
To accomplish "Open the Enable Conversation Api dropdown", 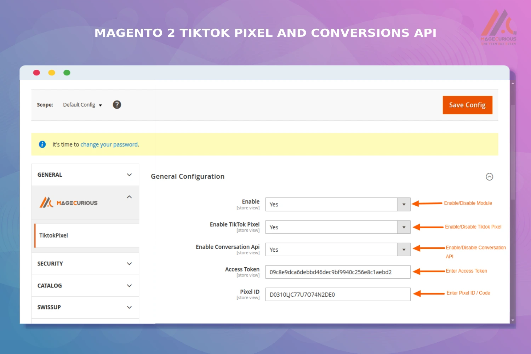I will (x=404, y=249).
